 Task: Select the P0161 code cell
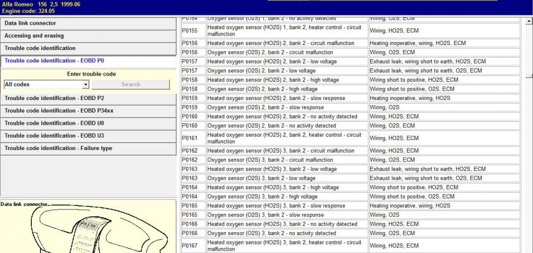pos(194,138)
